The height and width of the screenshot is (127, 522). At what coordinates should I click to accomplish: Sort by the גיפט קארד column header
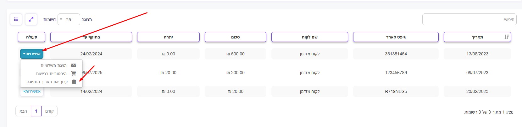396,37
